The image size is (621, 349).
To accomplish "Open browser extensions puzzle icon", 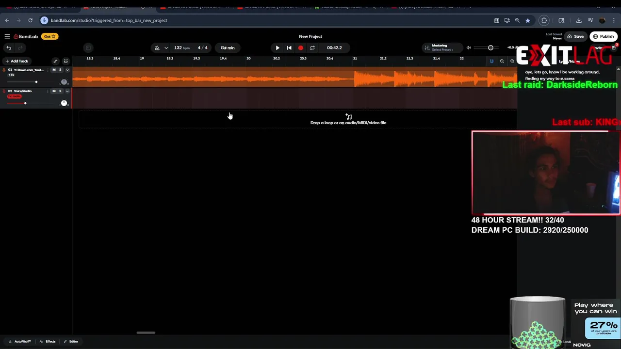I will pos(544,20).
